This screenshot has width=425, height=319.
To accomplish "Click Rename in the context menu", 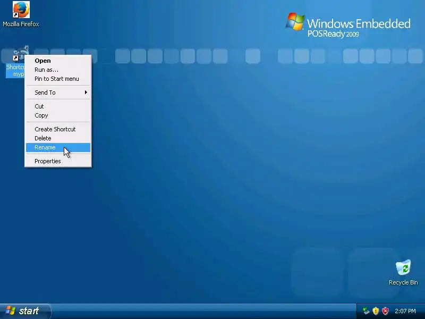I will point(58,148).
